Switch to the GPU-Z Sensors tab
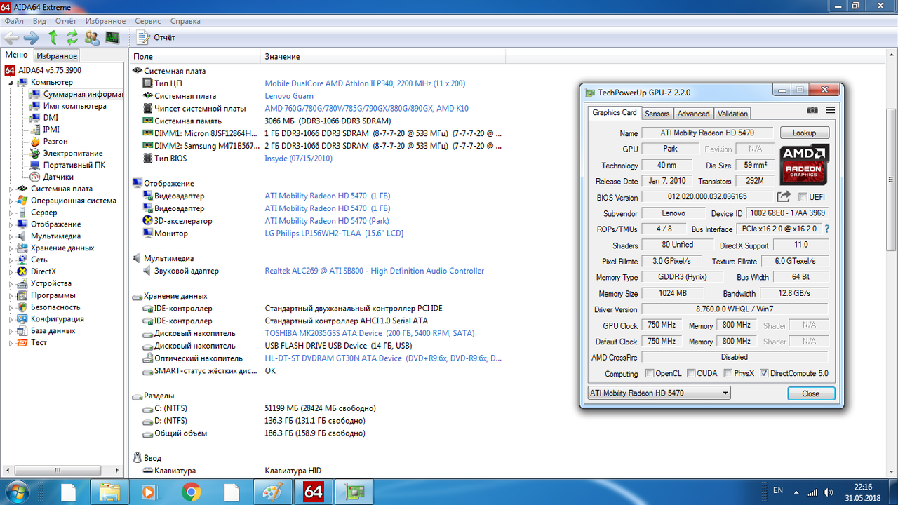This screenshot has width=898, height=505. 657,114
